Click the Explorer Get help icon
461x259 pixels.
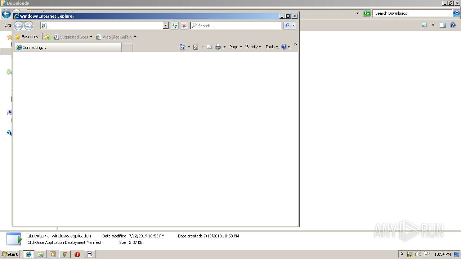click(x=453, y=25)
